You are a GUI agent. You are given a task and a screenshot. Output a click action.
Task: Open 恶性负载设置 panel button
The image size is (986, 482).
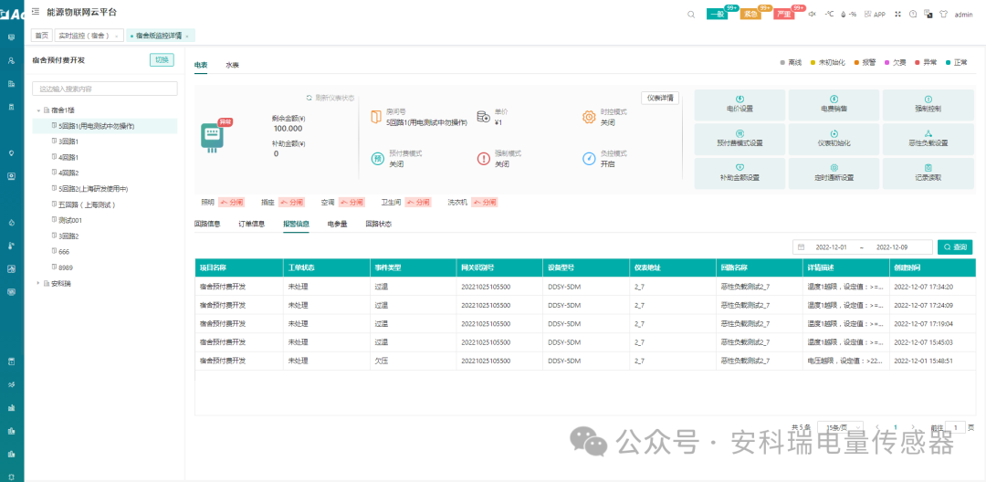point(928,139)
